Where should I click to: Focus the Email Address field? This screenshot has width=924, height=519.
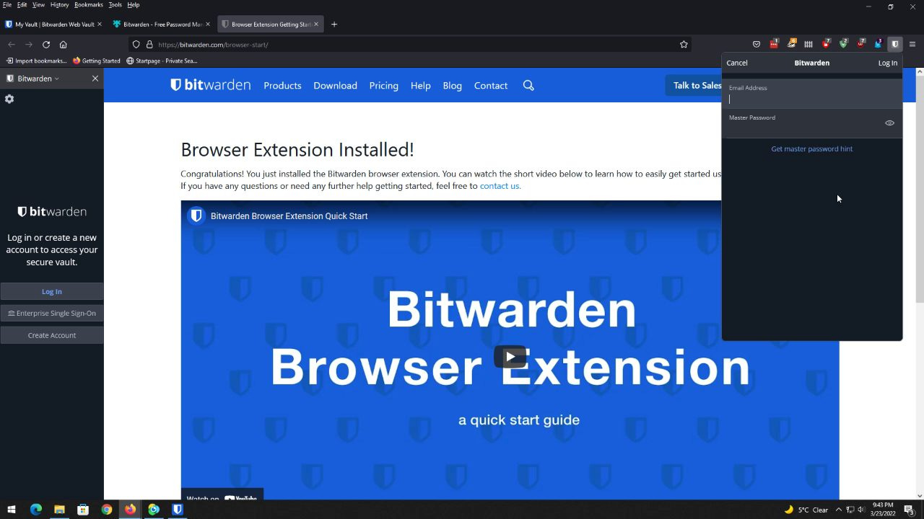pos(812,94)
